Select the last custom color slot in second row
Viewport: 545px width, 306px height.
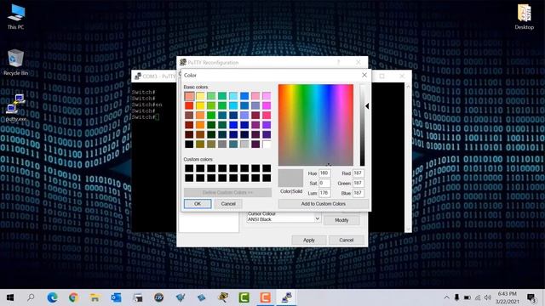tap(267, 178)
